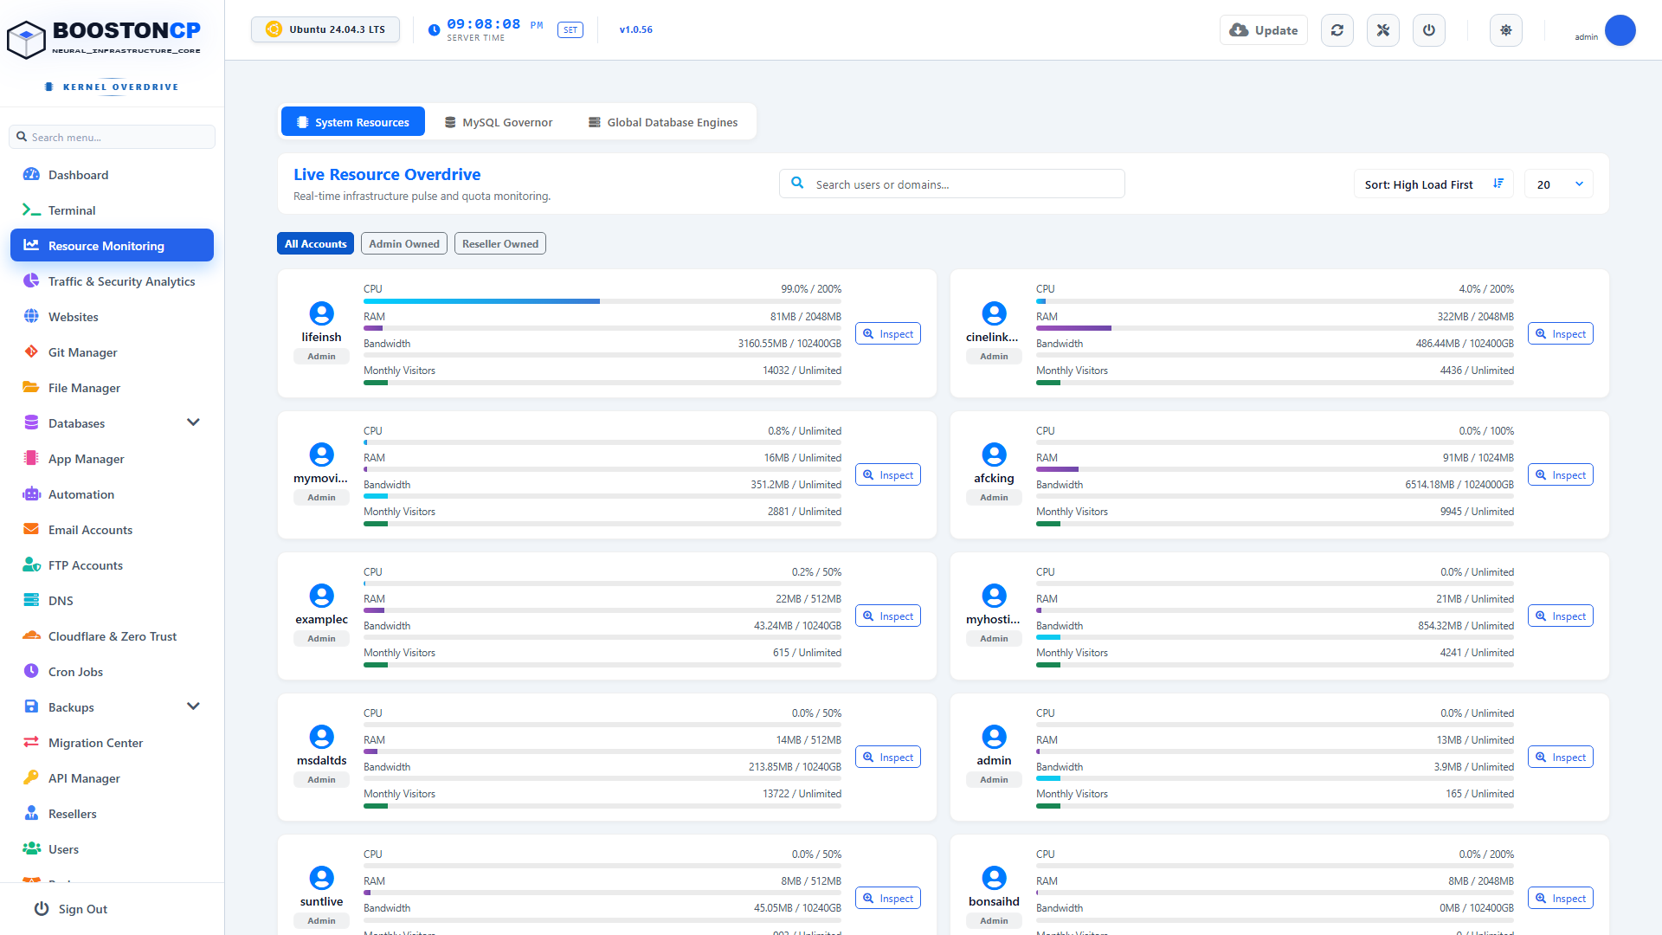Expand the Backups submenu
This screenshot has width=1662, height=935.
[x=193, y=706]
